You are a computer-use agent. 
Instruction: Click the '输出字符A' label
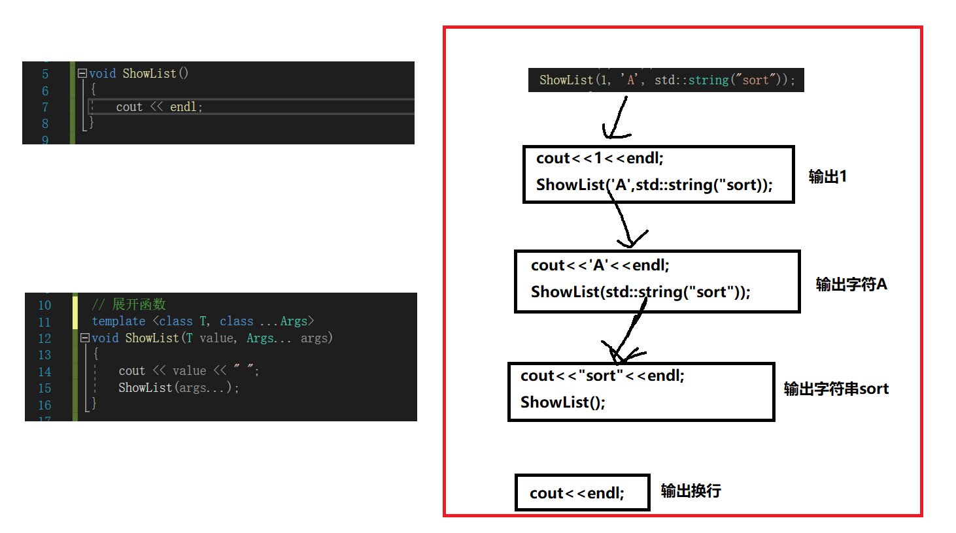(x=851, y=284)
